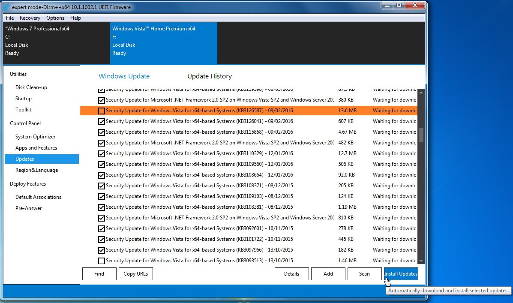Select Updates in the sidebar
The image size is (513, 303).
pos(42,159)
